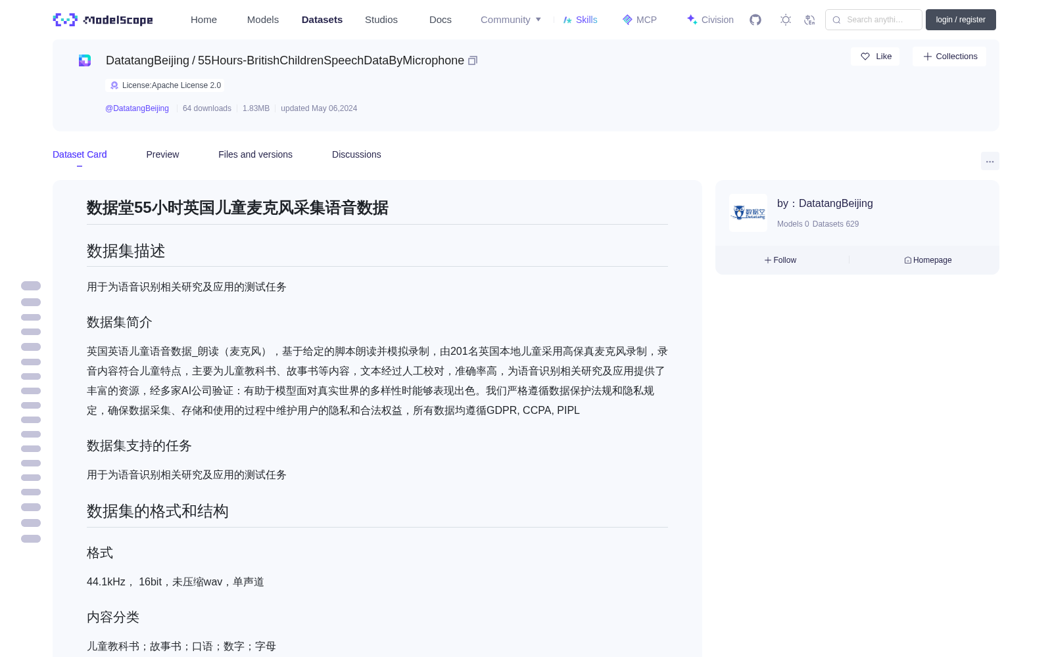Click the Homepage house icon
This screenshot has width=1052, height=657.
pyautogui.click(x=908, y=260)
